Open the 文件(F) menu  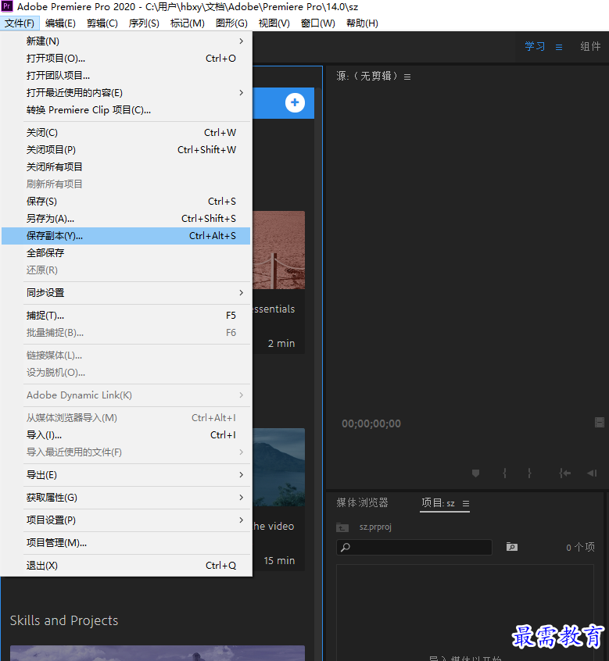(x=20, y=23)
